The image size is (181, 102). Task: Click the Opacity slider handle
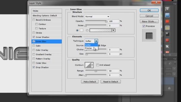click(106, 21)
